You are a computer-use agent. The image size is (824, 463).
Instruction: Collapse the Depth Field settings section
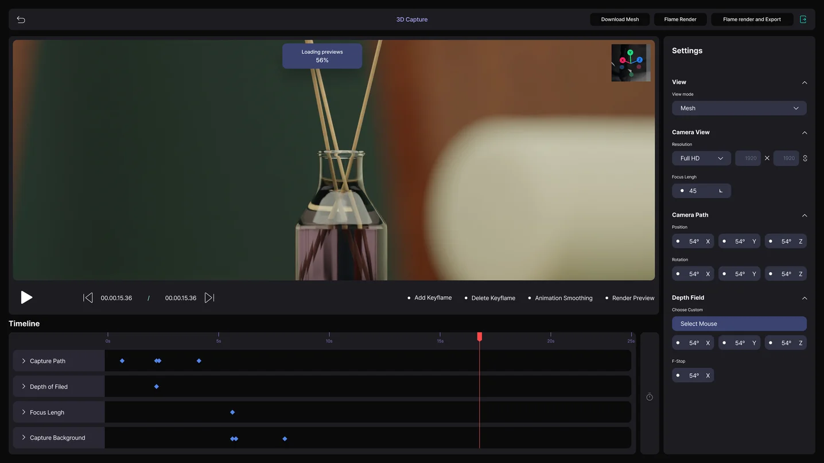804,298
